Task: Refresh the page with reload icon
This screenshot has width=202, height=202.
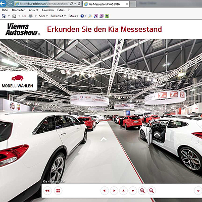Action: (79, 4)
